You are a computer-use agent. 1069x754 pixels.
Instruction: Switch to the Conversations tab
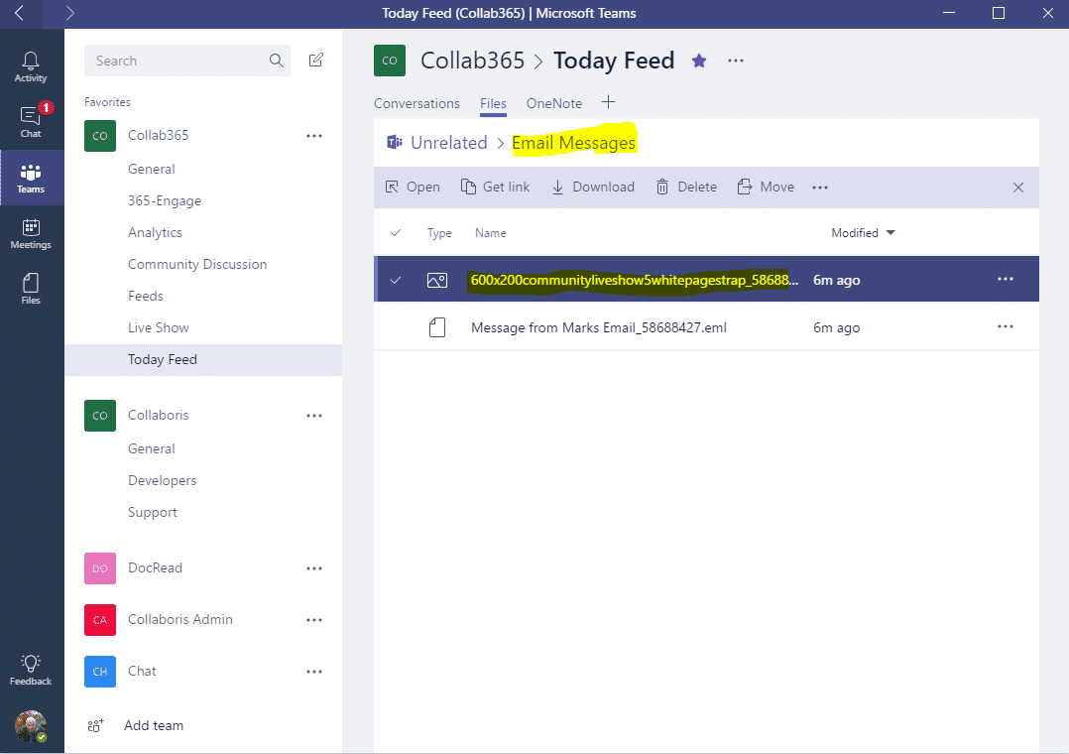[x=416, y=103]
